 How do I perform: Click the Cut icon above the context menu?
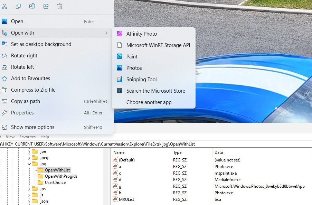5,6
